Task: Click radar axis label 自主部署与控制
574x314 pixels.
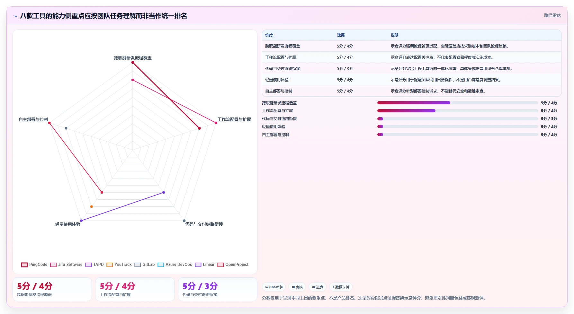Action: tap(33, 119)
